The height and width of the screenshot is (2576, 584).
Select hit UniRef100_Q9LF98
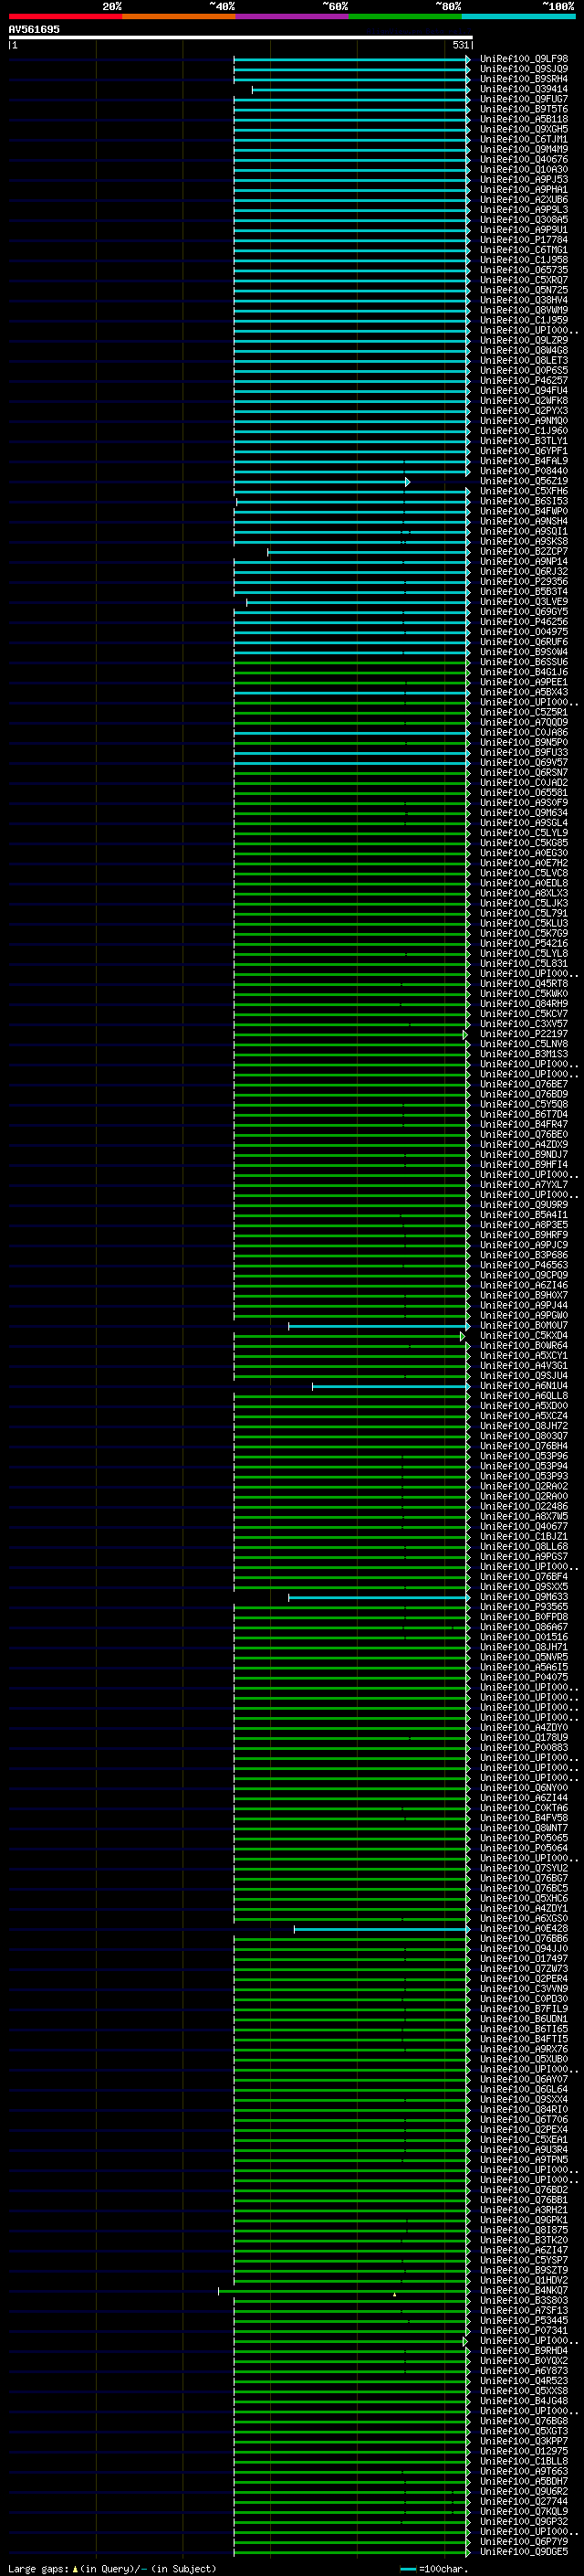[x=524, y=59]
